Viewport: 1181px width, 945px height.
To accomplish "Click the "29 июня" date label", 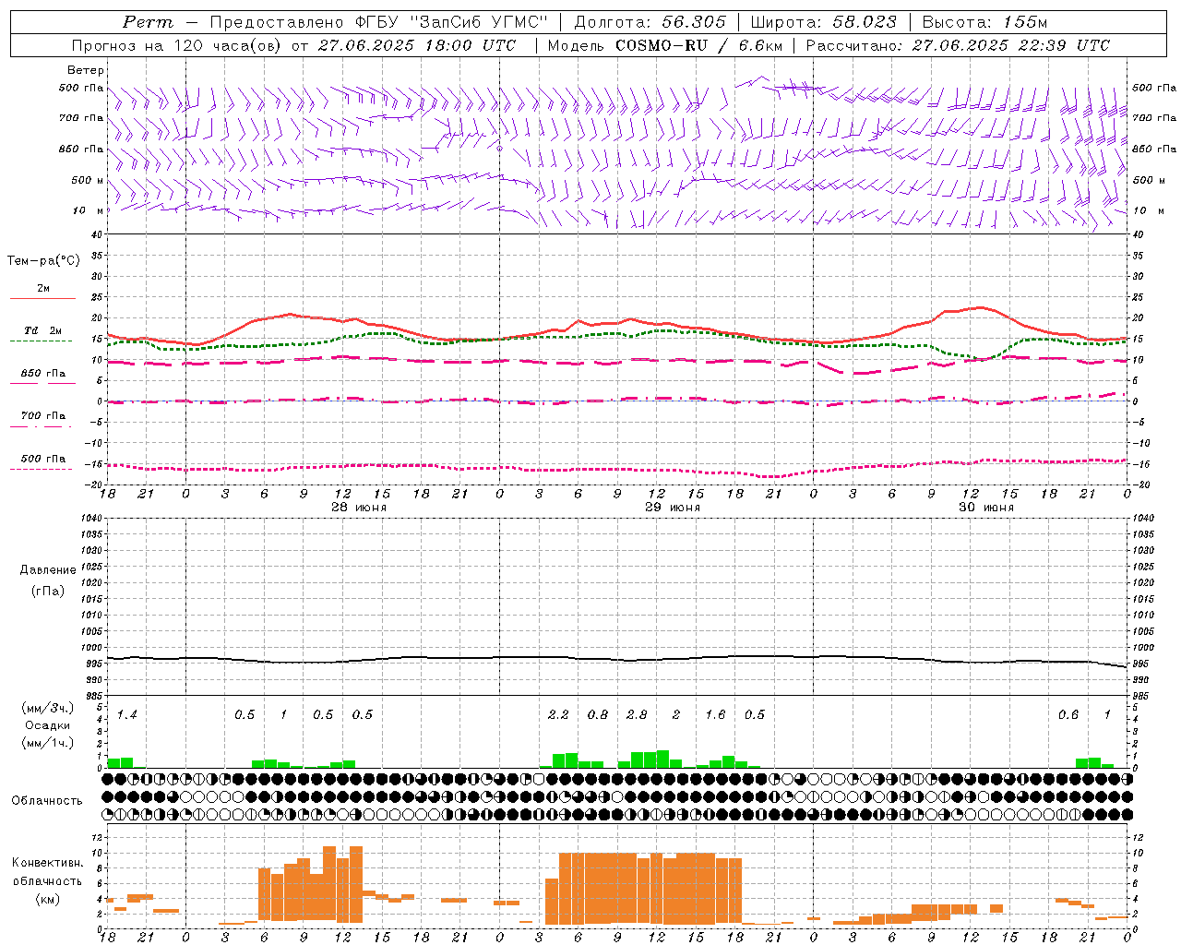I will click(x=673, y=508).
